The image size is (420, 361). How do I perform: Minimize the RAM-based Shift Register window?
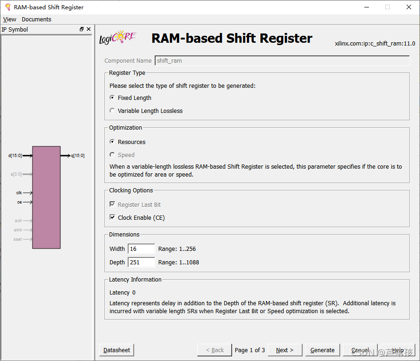(x=367, y=7)
